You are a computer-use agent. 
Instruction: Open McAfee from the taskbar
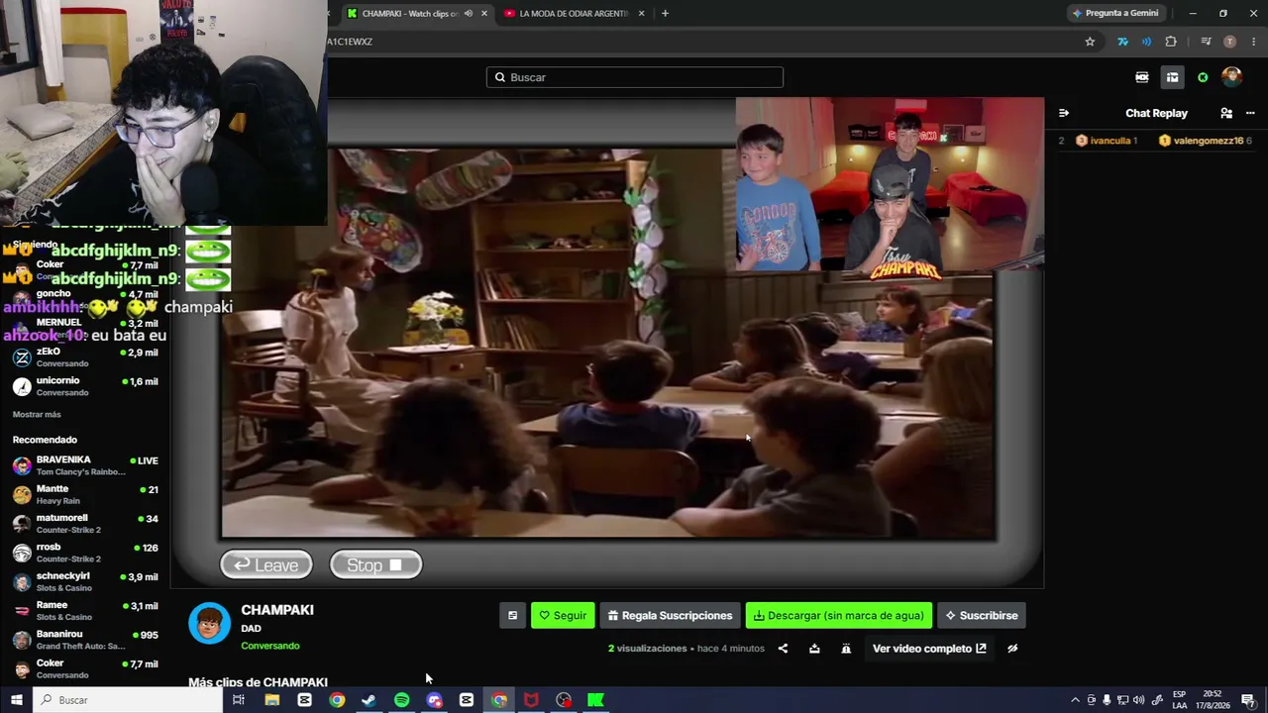531,700
